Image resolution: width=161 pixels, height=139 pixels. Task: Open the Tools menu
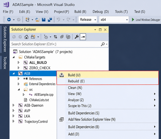(x=121, y=12)
